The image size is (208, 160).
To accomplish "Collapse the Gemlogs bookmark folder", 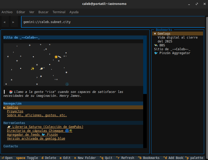I will click(x=155, y=34).
